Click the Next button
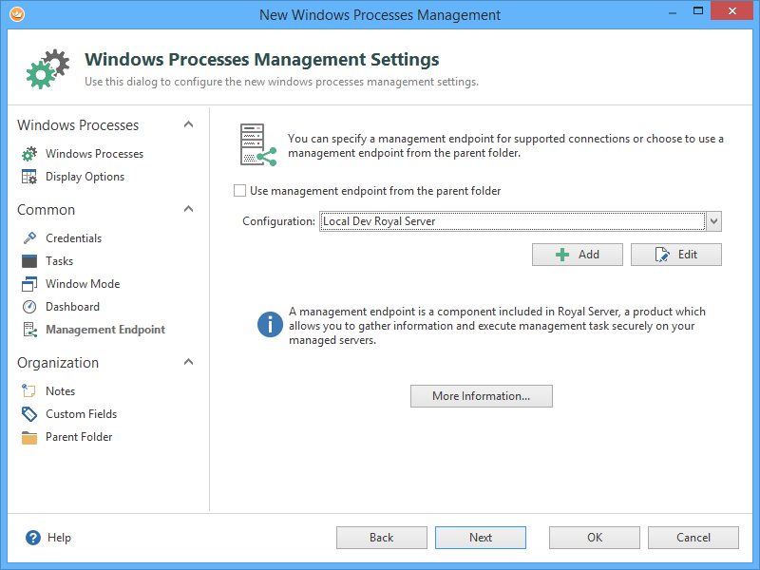Viewport: 760px width, 570px height. coord(481,538)
